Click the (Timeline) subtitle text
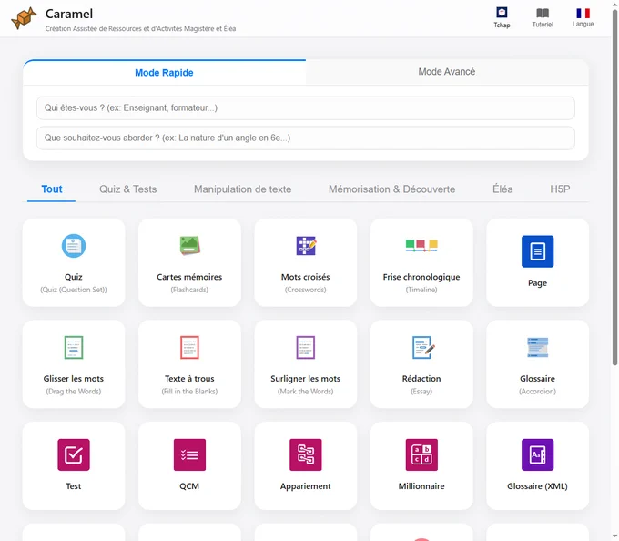 (421, 290)
